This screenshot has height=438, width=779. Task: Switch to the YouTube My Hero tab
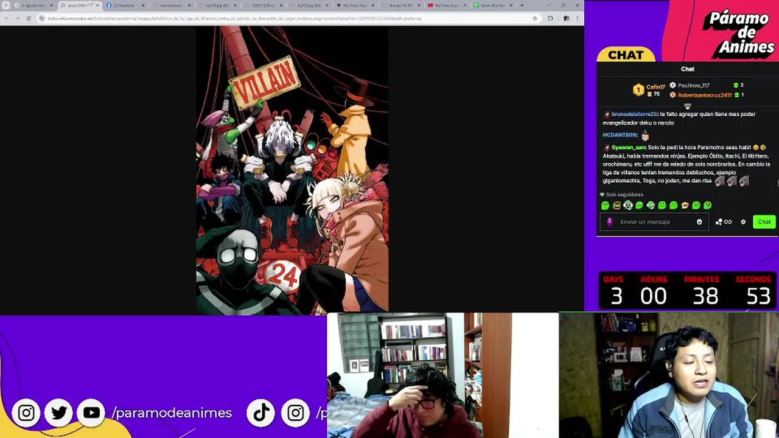pyautogui.click(x=447, y=5)
